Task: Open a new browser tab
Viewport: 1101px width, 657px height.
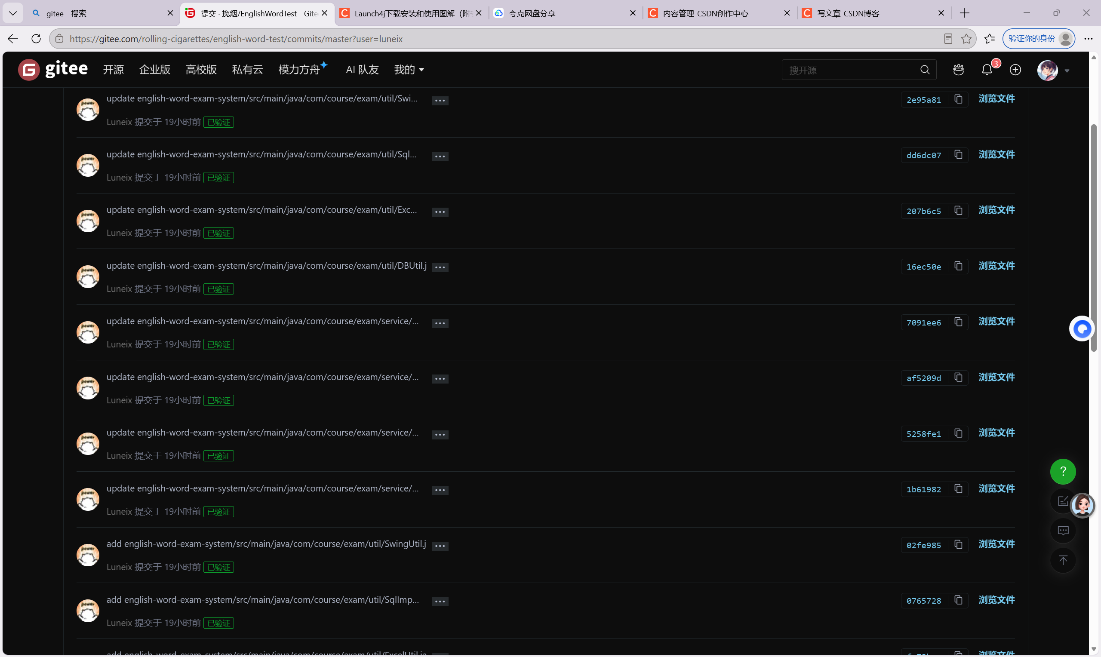Action: click(964, 13)
